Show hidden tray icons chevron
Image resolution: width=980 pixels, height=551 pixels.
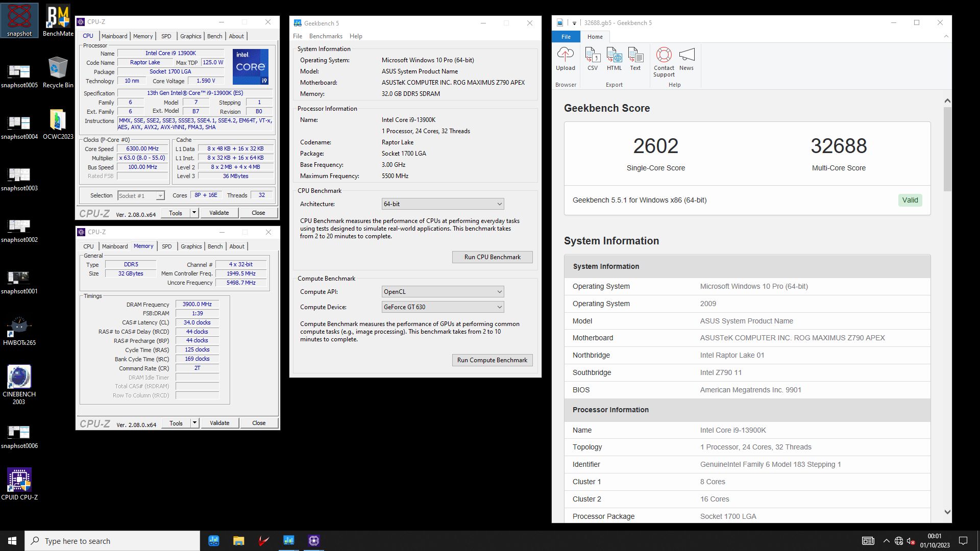coord(886,541)
